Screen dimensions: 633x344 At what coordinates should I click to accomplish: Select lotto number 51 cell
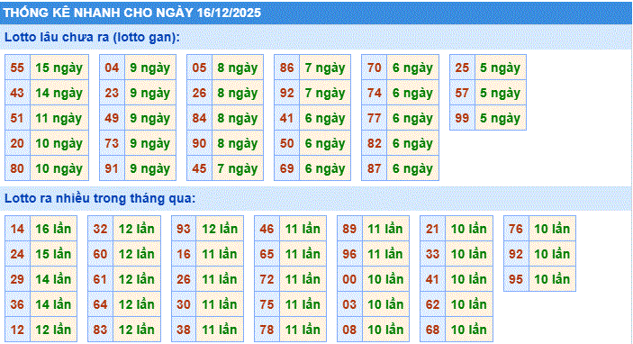17,118
